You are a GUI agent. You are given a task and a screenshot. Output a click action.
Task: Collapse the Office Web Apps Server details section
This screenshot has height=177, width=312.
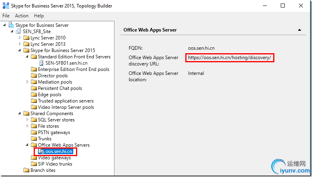tap(299, 30)
